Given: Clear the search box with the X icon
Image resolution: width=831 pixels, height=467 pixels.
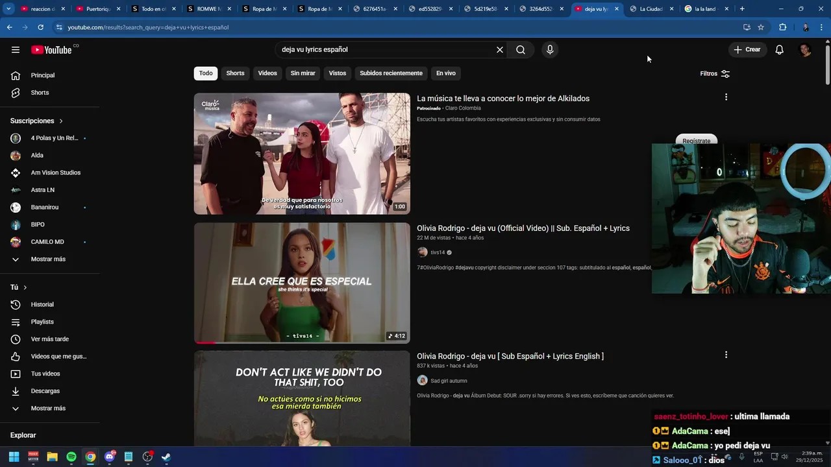Looking at the screenshot, I should 500,50.
